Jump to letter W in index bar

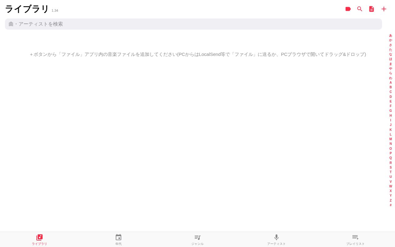click(391, 186)
